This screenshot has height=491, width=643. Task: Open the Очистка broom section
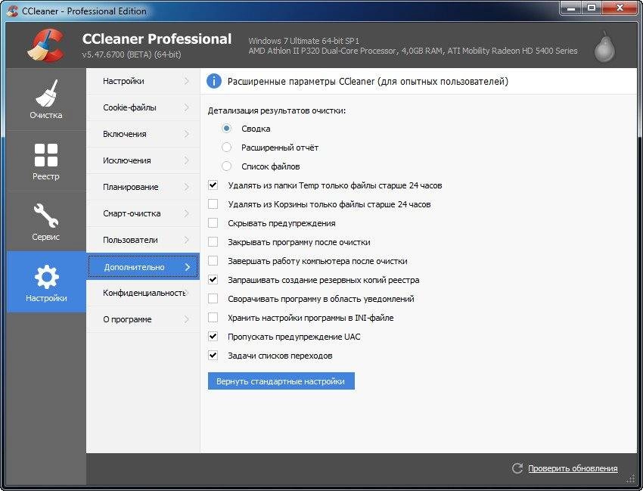point(46,100)
